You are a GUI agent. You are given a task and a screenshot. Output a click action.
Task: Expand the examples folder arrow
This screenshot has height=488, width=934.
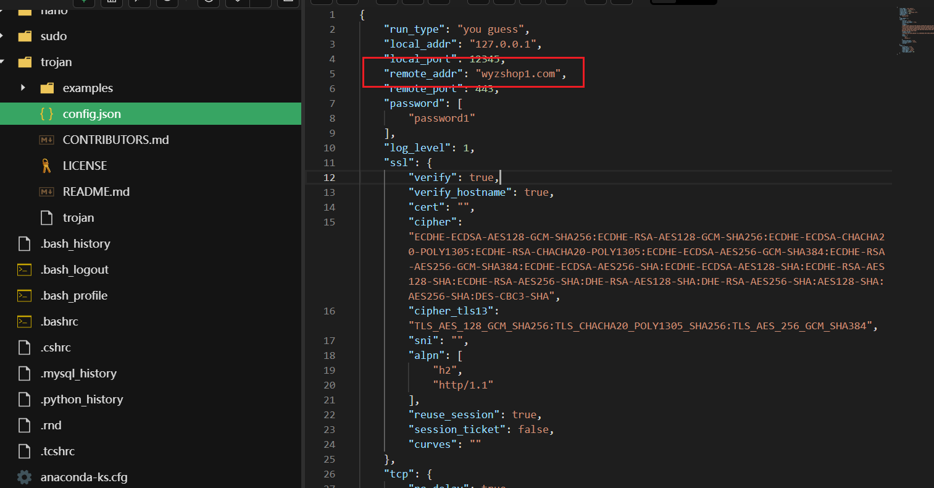pos(23,88)
